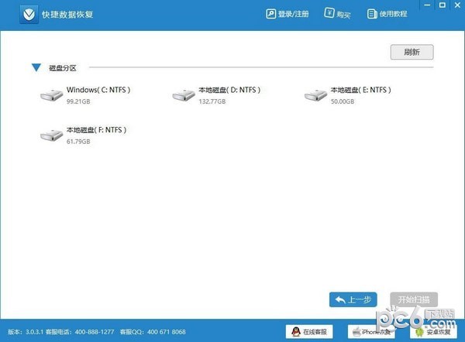Select the D: local disk icon
465x342 pixels.
pos(184,95)
